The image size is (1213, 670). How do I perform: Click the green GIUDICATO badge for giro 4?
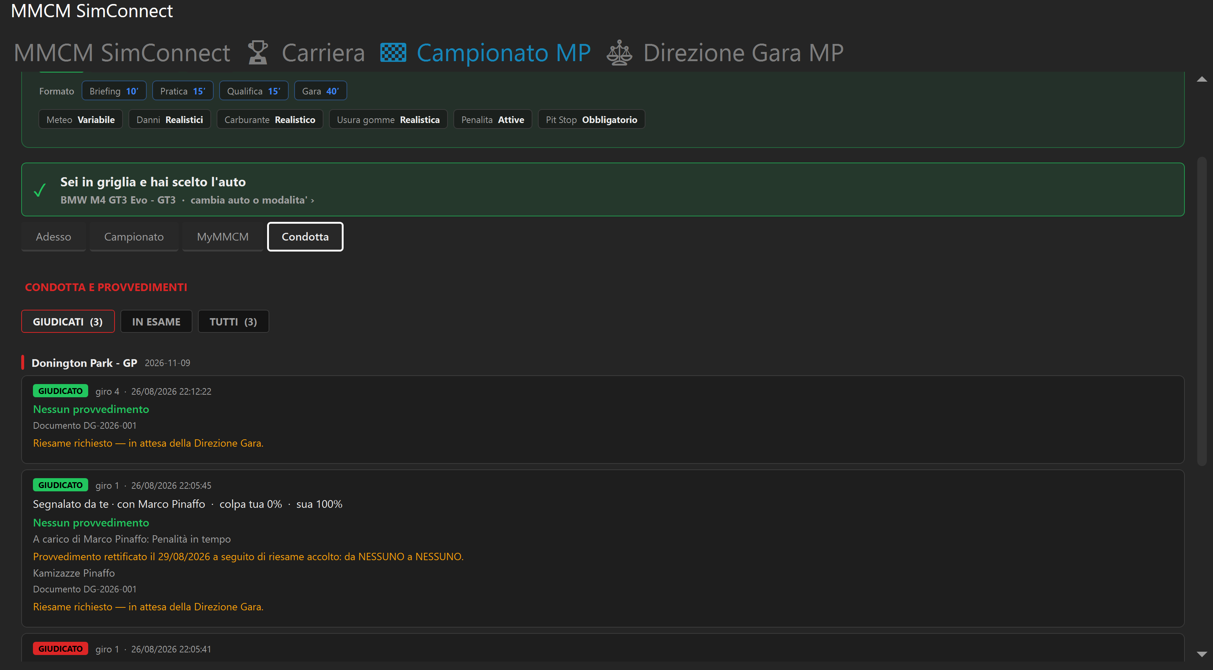tap(60, 391)
